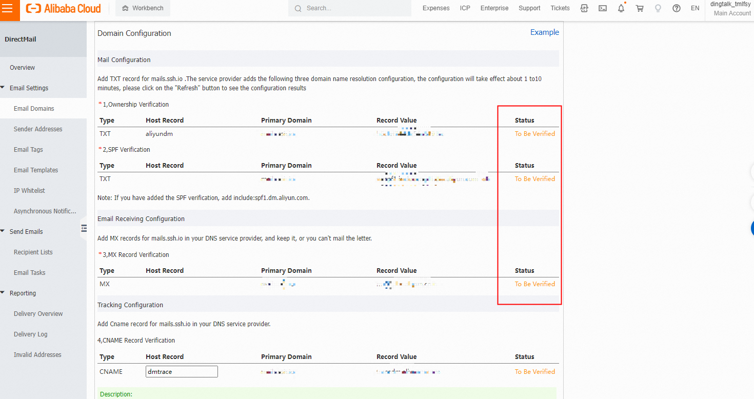Click the search magnifier icon

[x=298, y=8]
